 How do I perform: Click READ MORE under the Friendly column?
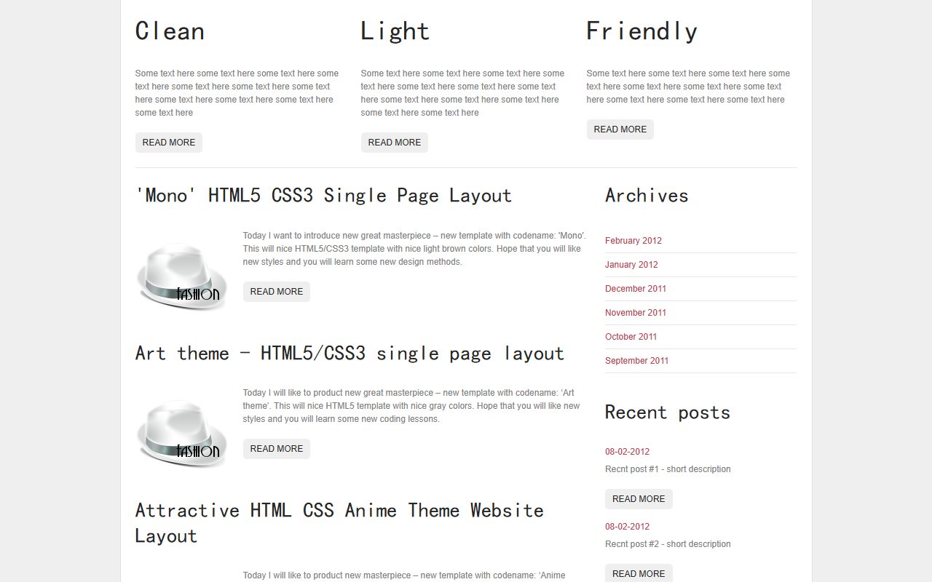pyautogui.click(x=620, y=129)
